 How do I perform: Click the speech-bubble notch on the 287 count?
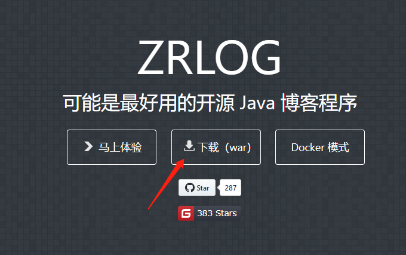pyautogui.click(x=219, y=188)
